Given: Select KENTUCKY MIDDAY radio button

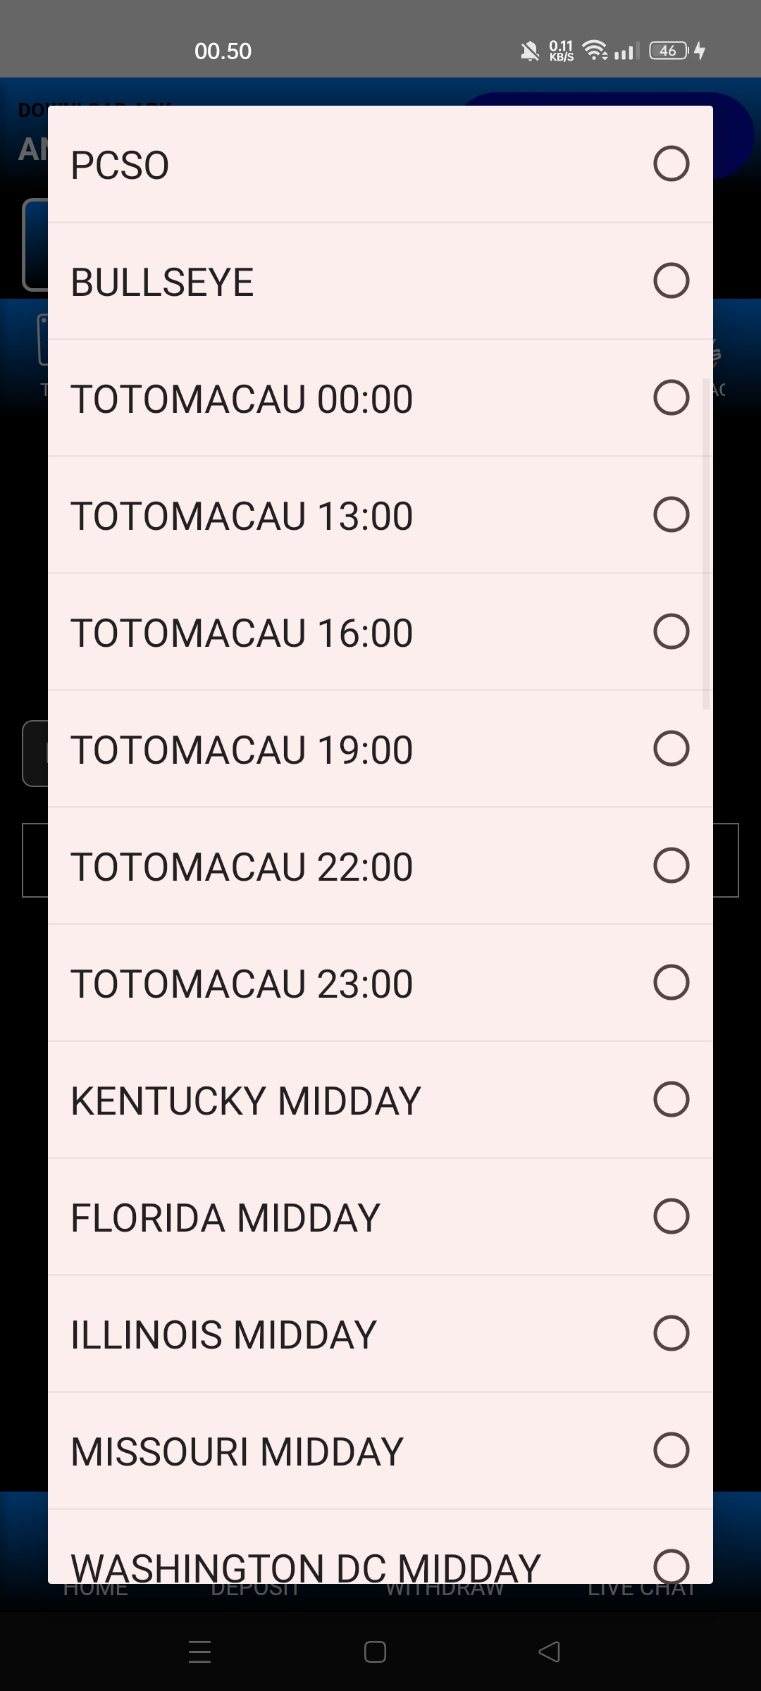Looking at the screenshot, I should (671, 1100).
